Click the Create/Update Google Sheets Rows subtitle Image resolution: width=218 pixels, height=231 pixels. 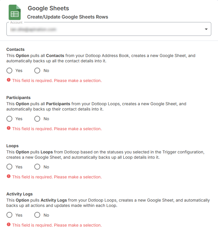[x=67, y=17]
